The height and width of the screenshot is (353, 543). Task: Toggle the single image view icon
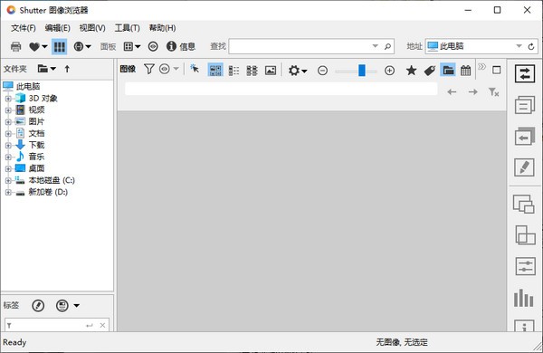click(271, 71)
